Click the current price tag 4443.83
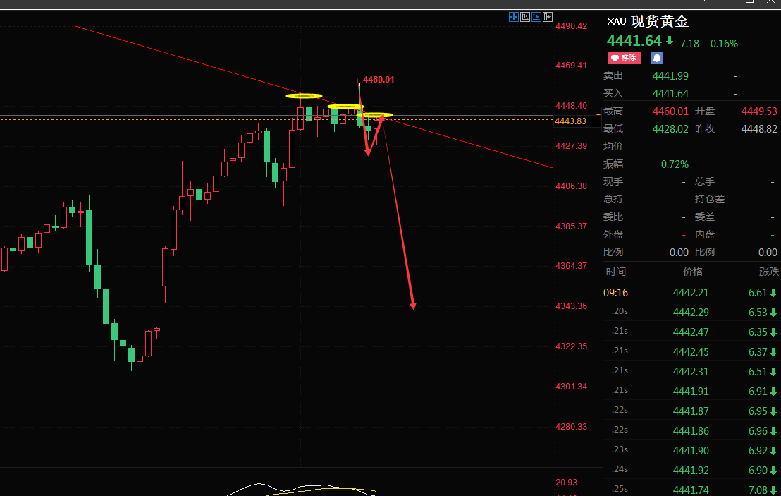The image size is (781, 496). click(x=570, y=121)
